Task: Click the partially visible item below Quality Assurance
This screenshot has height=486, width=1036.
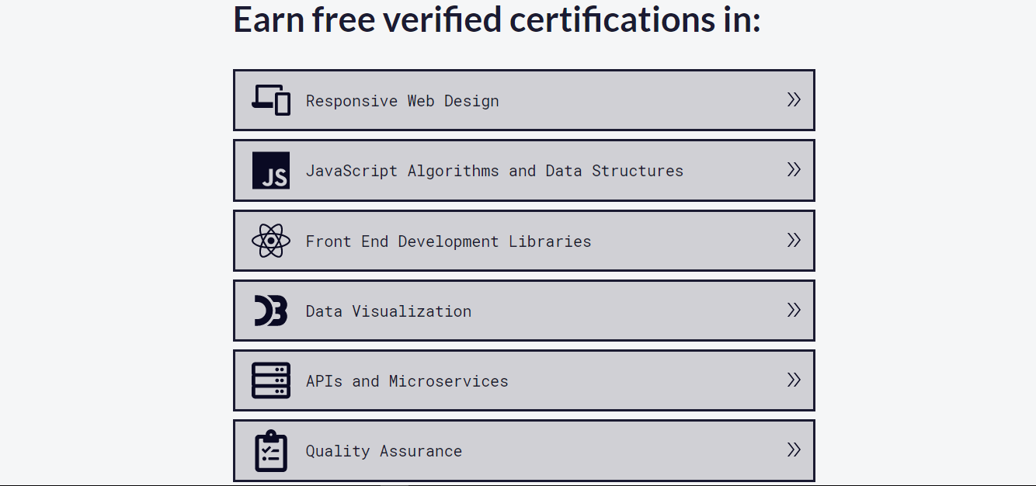Action: [x=523, y=484]
